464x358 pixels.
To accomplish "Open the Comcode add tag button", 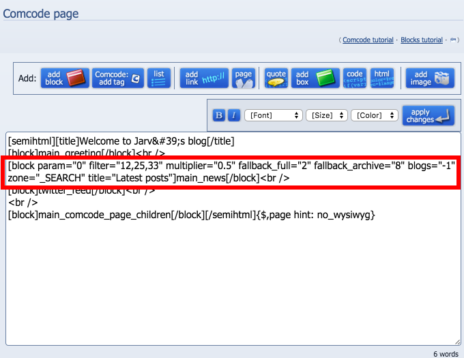I will 118,78.
